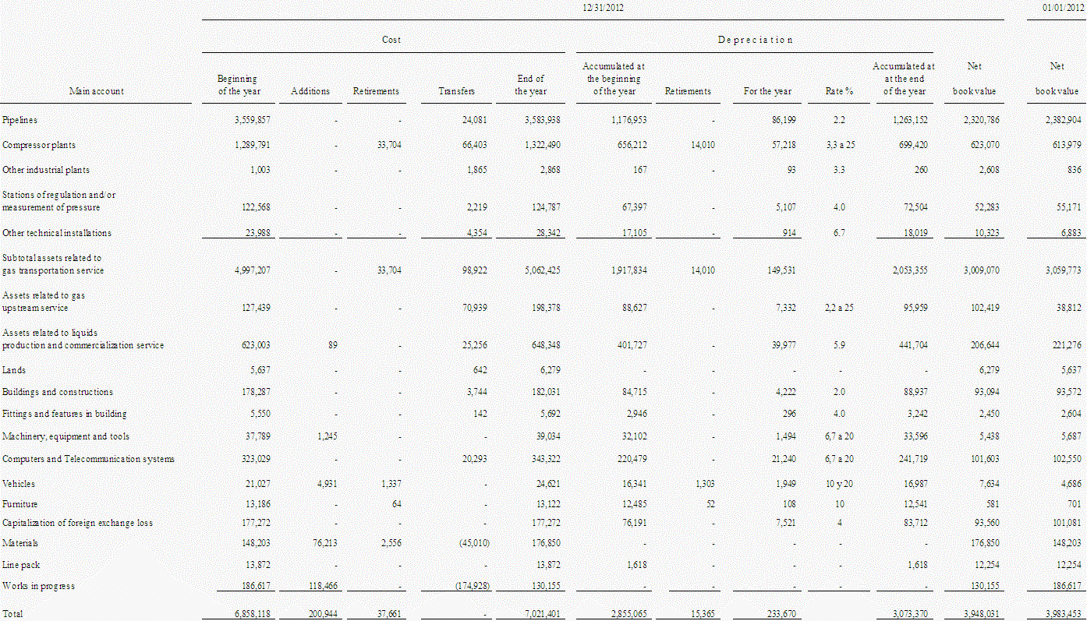
Task: Click the "Line pack" row label
Action: [x=20, y=563]
